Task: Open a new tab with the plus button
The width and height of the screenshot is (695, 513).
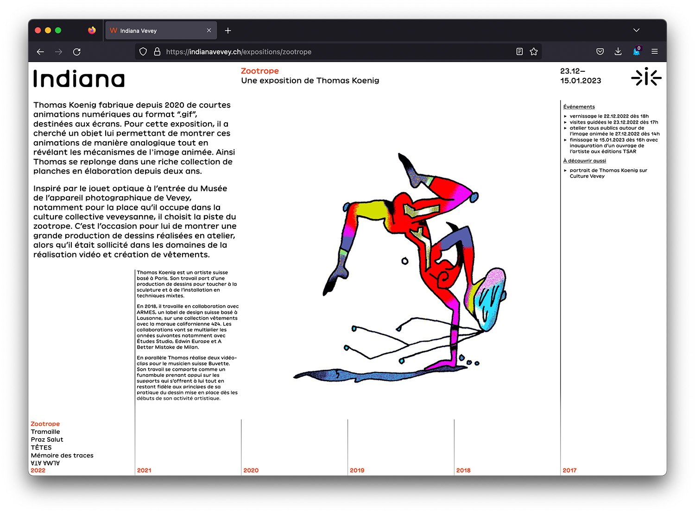Action: (x=228, y=31)
